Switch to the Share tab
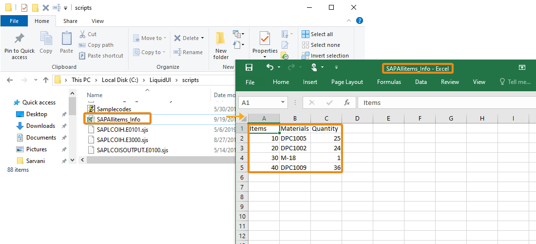Viewport: 536px width, 244px height. coord(70,21)
